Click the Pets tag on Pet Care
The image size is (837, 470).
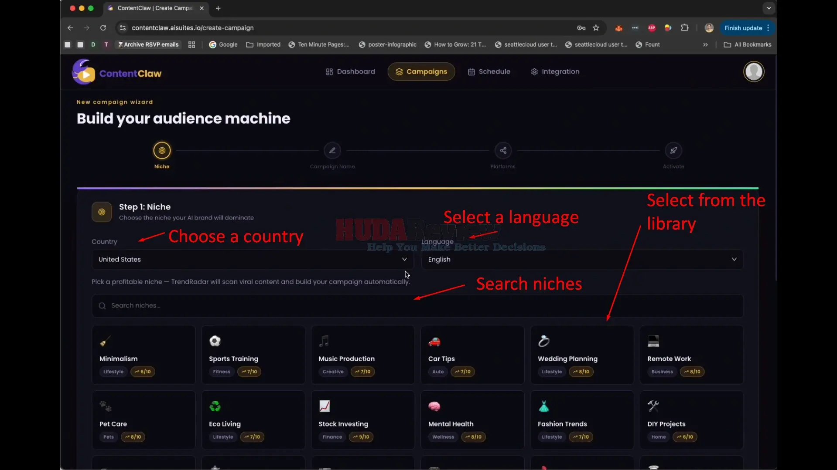(x=109, y=437)
